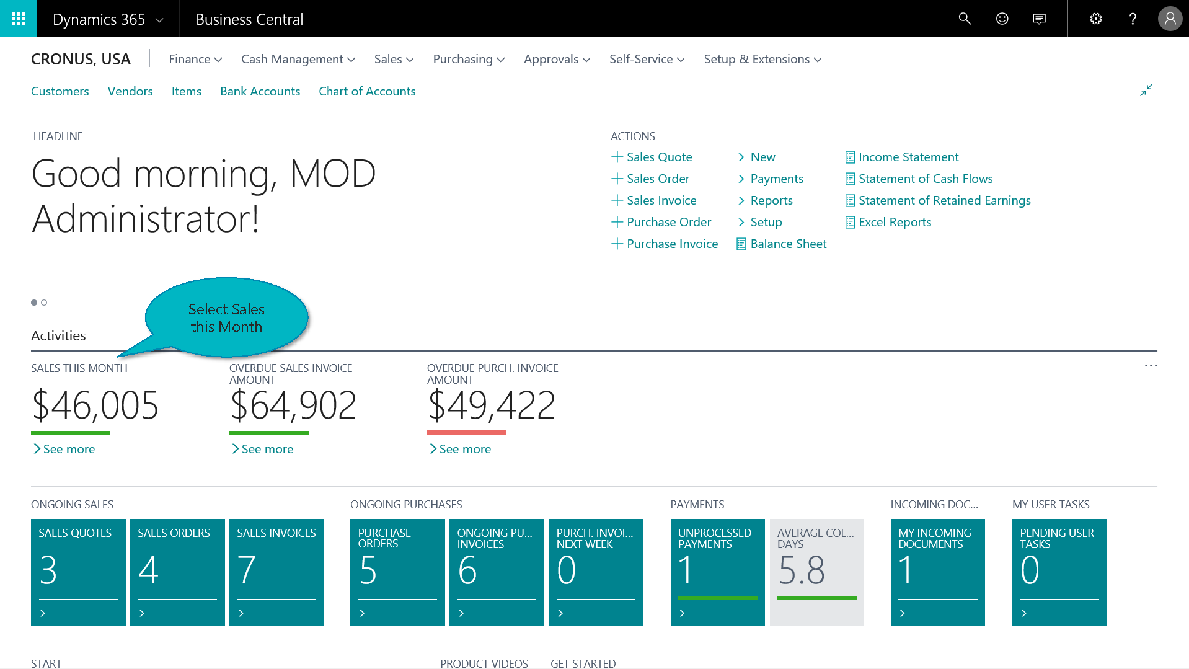Open the user account avatar

coord(1169,19)
